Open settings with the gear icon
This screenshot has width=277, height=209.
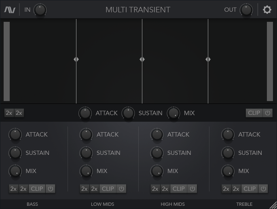[267, 10]
